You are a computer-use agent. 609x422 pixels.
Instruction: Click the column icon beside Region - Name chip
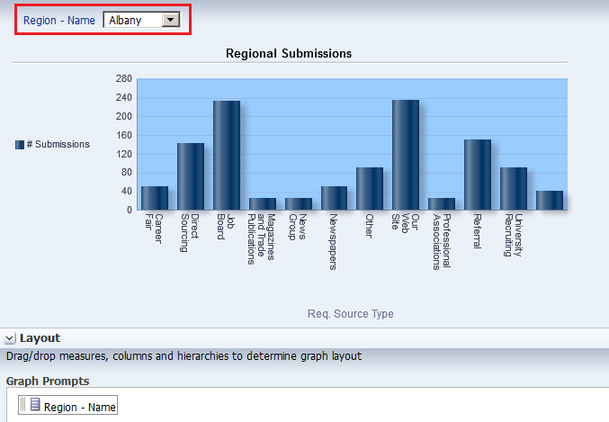35,405
